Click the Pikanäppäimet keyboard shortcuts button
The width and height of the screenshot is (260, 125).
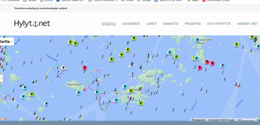[198, 120]
